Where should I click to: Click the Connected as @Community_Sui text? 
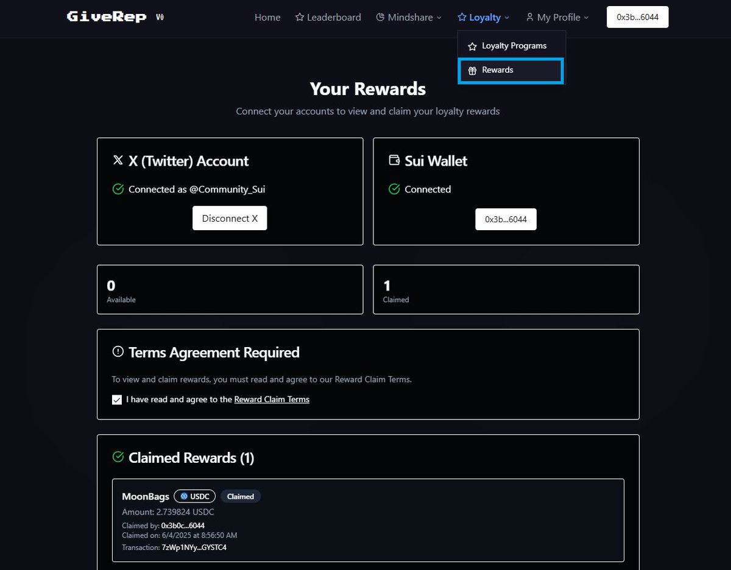pos(197,189)
